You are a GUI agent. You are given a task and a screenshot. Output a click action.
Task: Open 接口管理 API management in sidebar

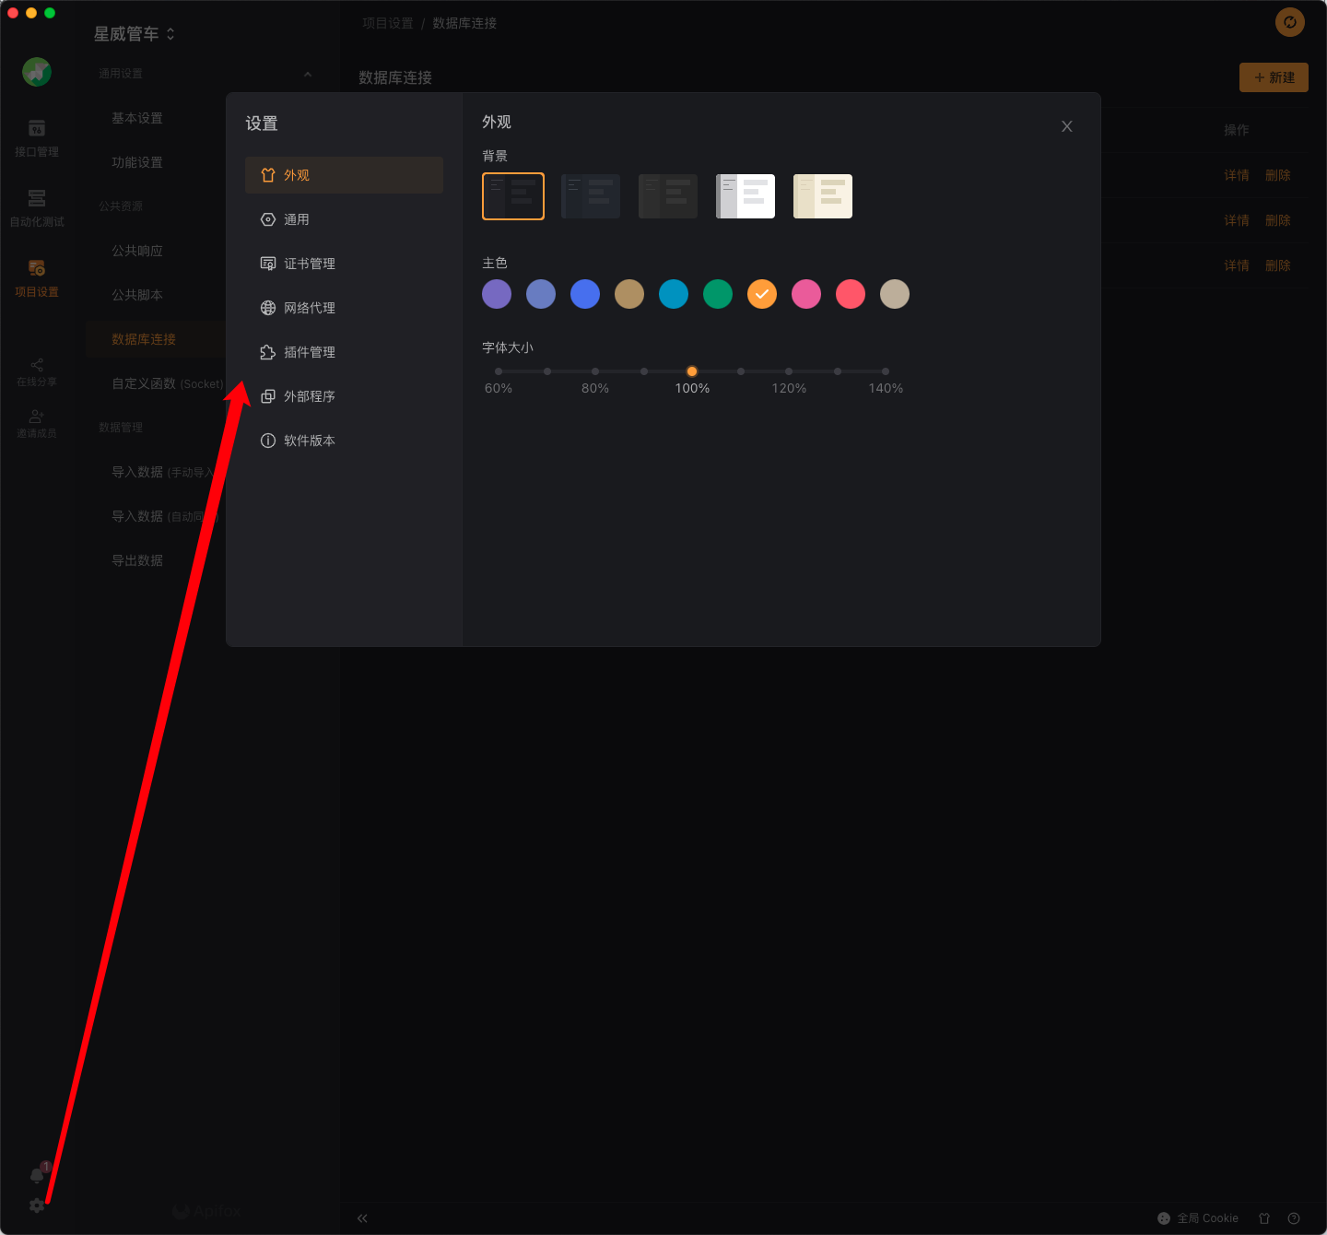(37, 138)
